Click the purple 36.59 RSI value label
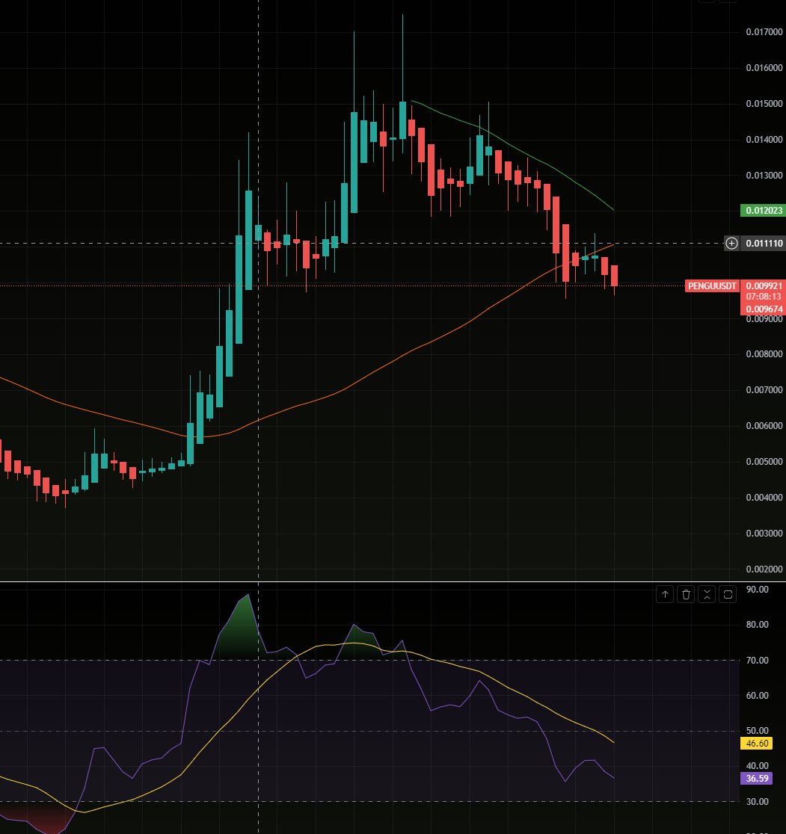This screenshot has width=786, height=834. coord(756,779)
